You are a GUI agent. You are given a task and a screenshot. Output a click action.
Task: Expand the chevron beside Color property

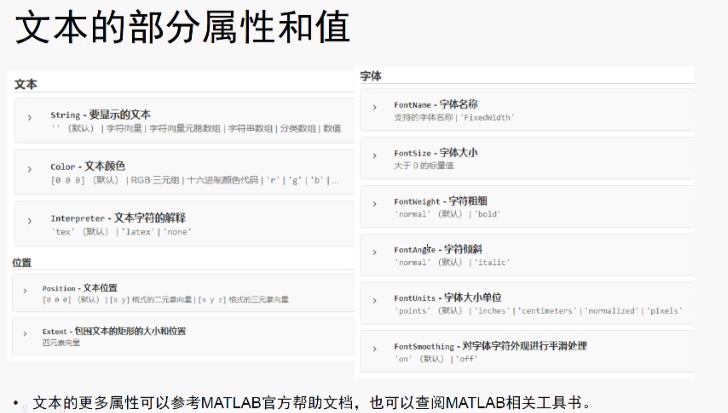click(30, 169)
